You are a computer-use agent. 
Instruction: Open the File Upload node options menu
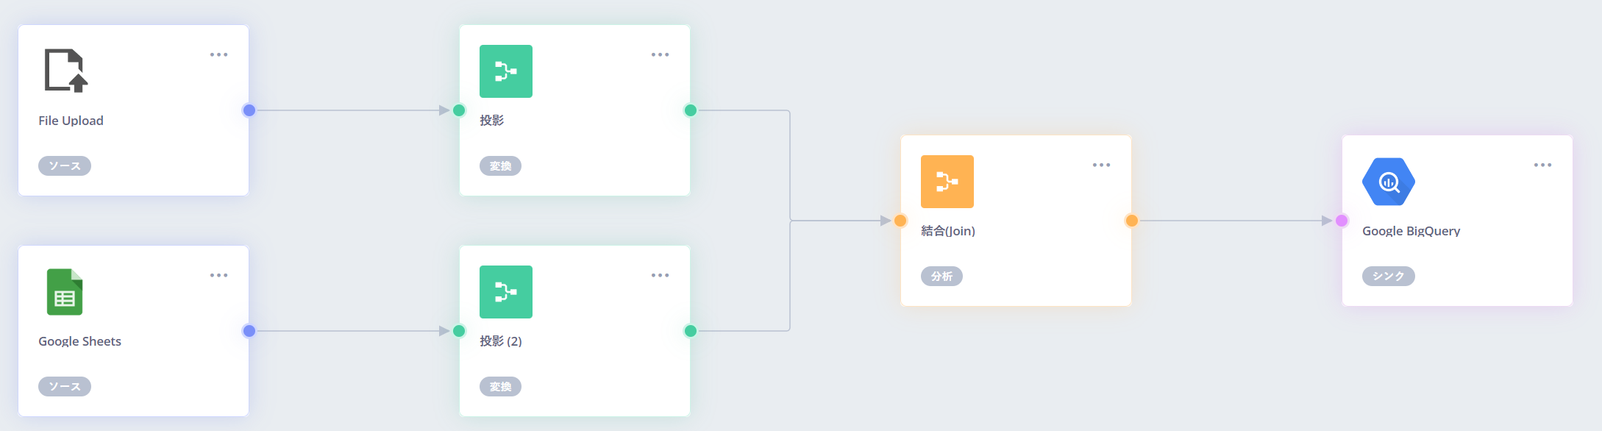(x=218, y=55)
